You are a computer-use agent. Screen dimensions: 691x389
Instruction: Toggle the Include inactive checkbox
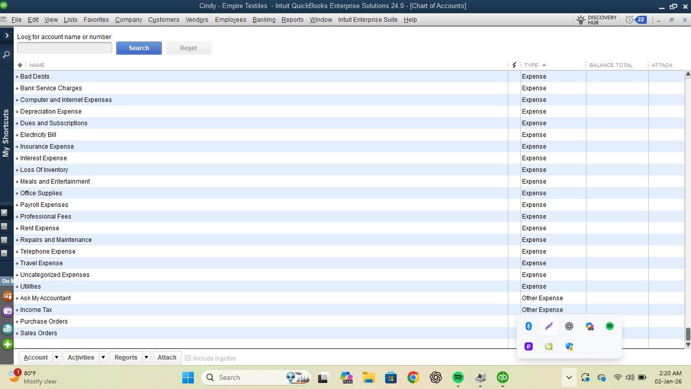pyautogui.click(x=188, y=358)
